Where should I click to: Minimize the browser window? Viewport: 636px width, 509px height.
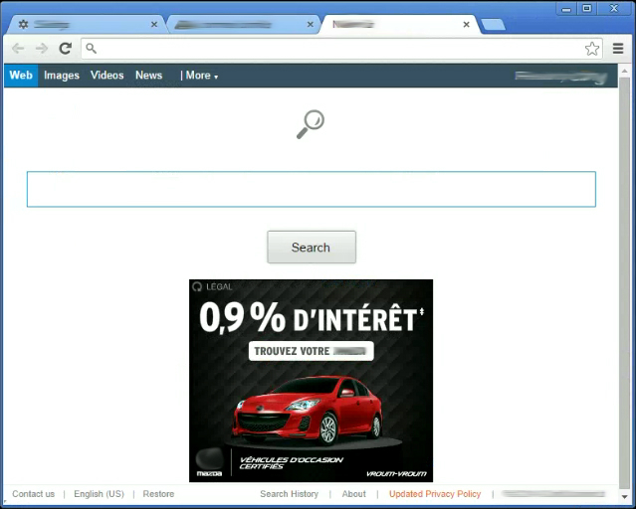click(x=566, y=9)
